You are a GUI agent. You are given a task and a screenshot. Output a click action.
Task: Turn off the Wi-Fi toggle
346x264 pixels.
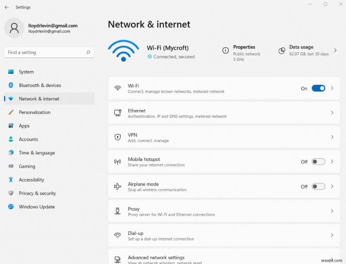(318, 88)
